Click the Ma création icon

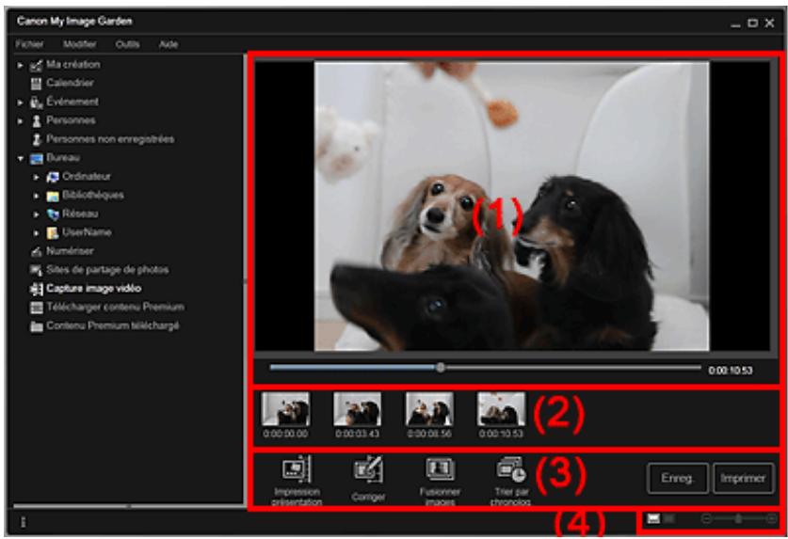36,65
